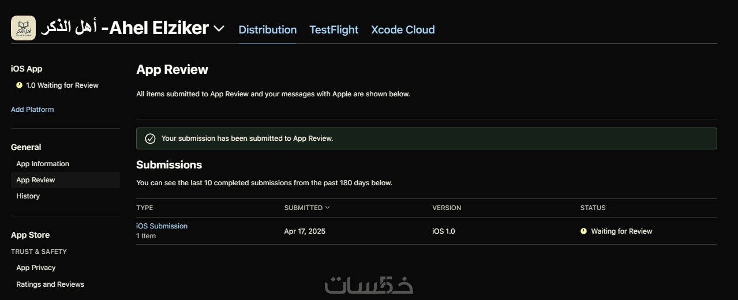The height and width of the screenshot is (300, 738).
Task: Click the Ahel Elziker app icon thumbnail
Action: (23, 28)
